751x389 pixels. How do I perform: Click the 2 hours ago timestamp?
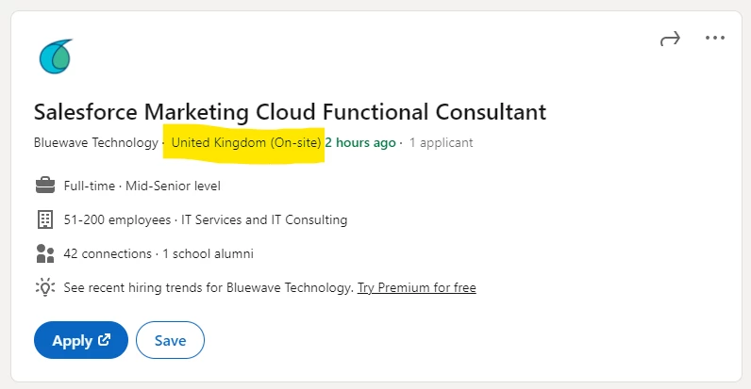360,142
